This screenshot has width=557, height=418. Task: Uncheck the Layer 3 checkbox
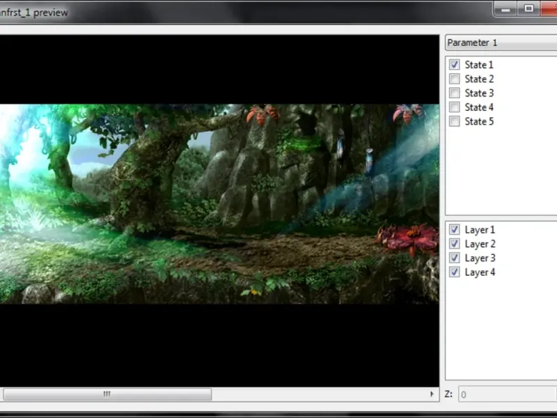[x=454, y=258]
